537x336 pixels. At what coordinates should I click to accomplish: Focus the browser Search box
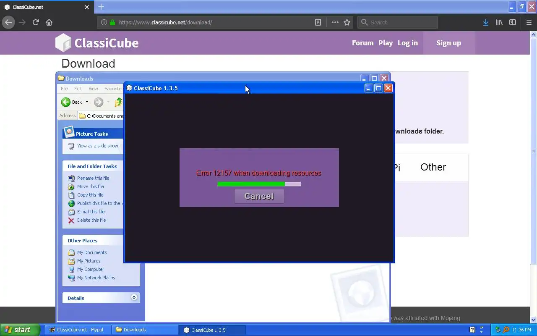398,22
